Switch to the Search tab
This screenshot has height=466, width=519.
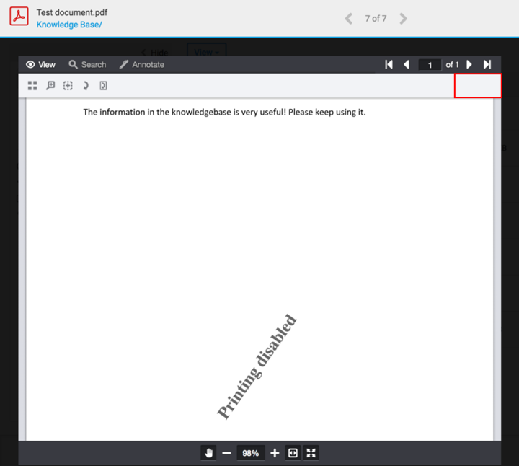(x=87, y=65)
